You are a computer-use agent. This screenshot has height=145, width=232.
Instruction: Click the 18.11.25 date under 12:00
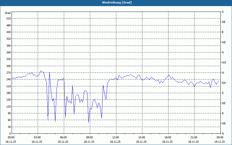[x=115, y=142]
